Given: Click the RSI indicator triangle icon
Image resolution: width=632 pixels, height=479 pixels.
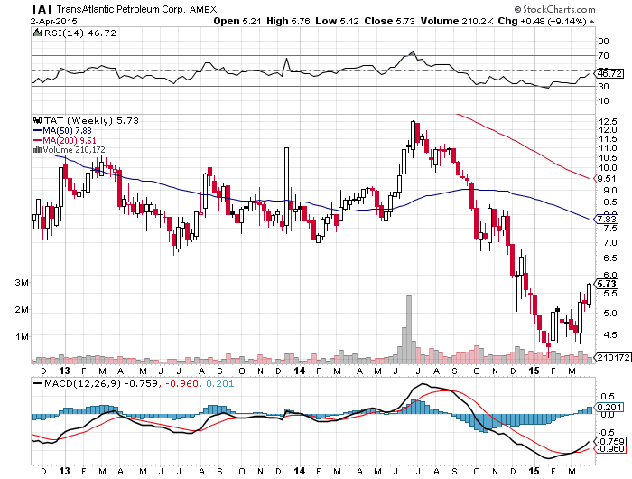Looking at the screenshot, I should click(37, 33).
